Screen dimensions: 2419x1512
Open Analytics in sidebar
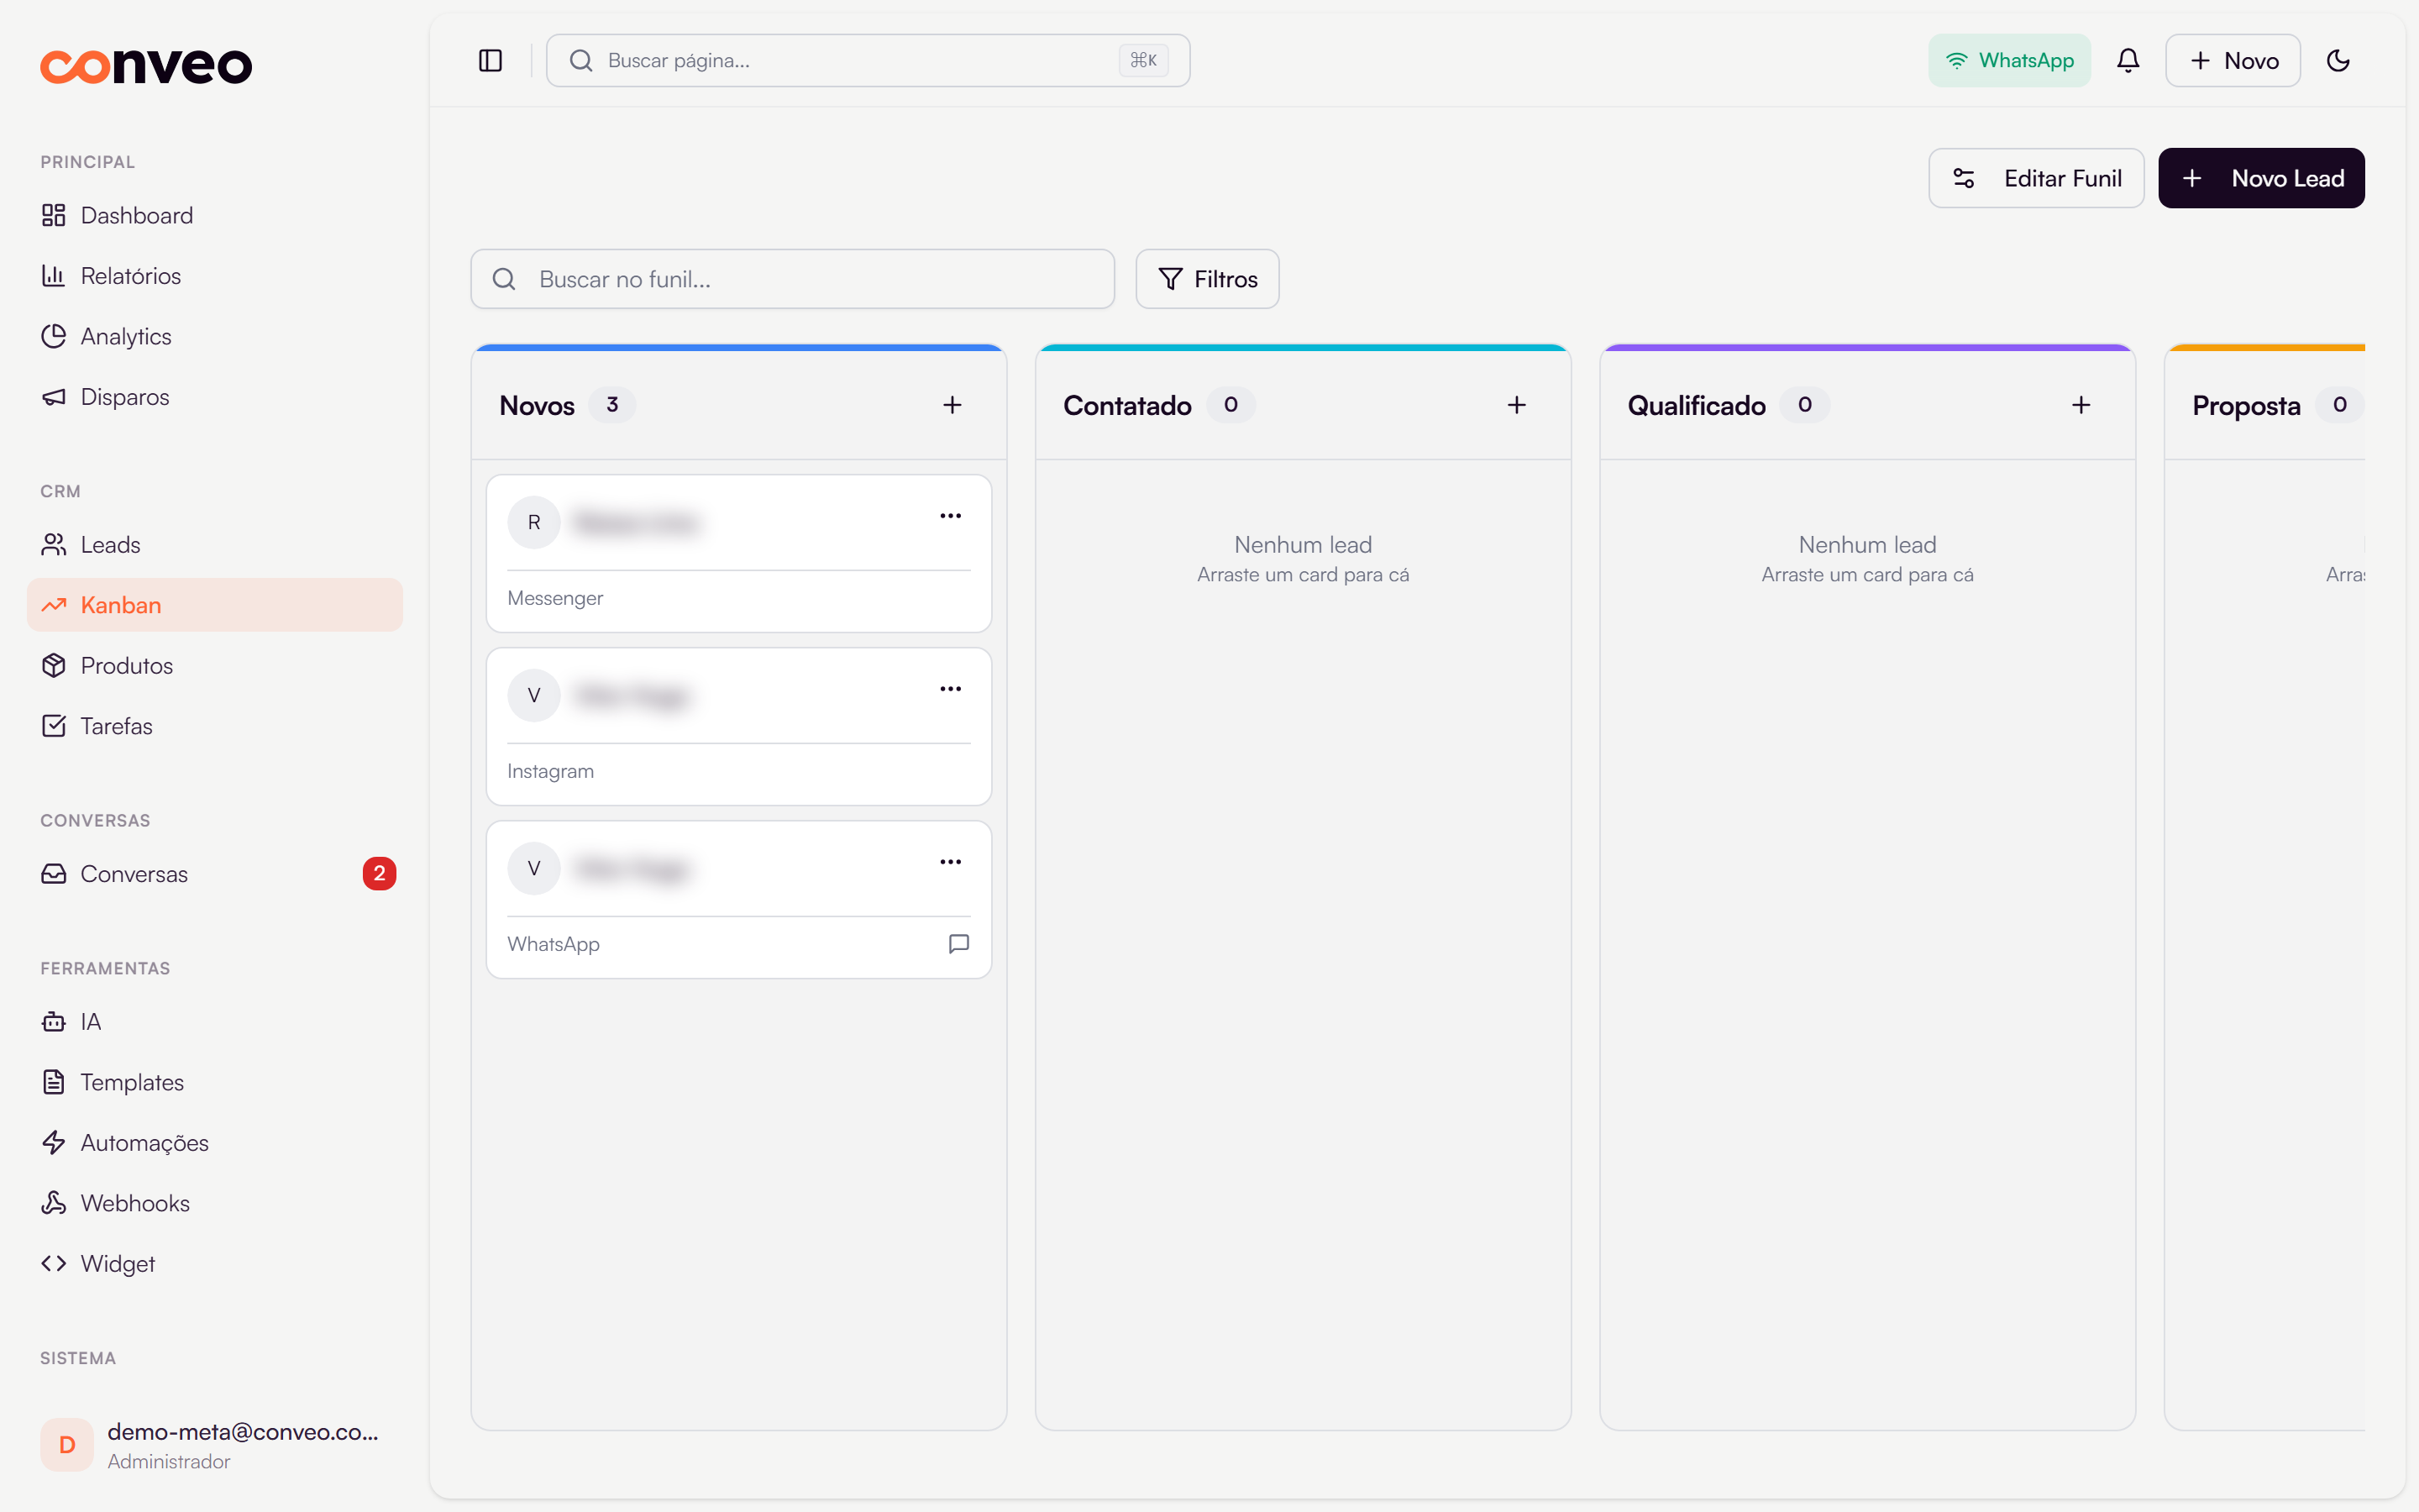[215, 336]
